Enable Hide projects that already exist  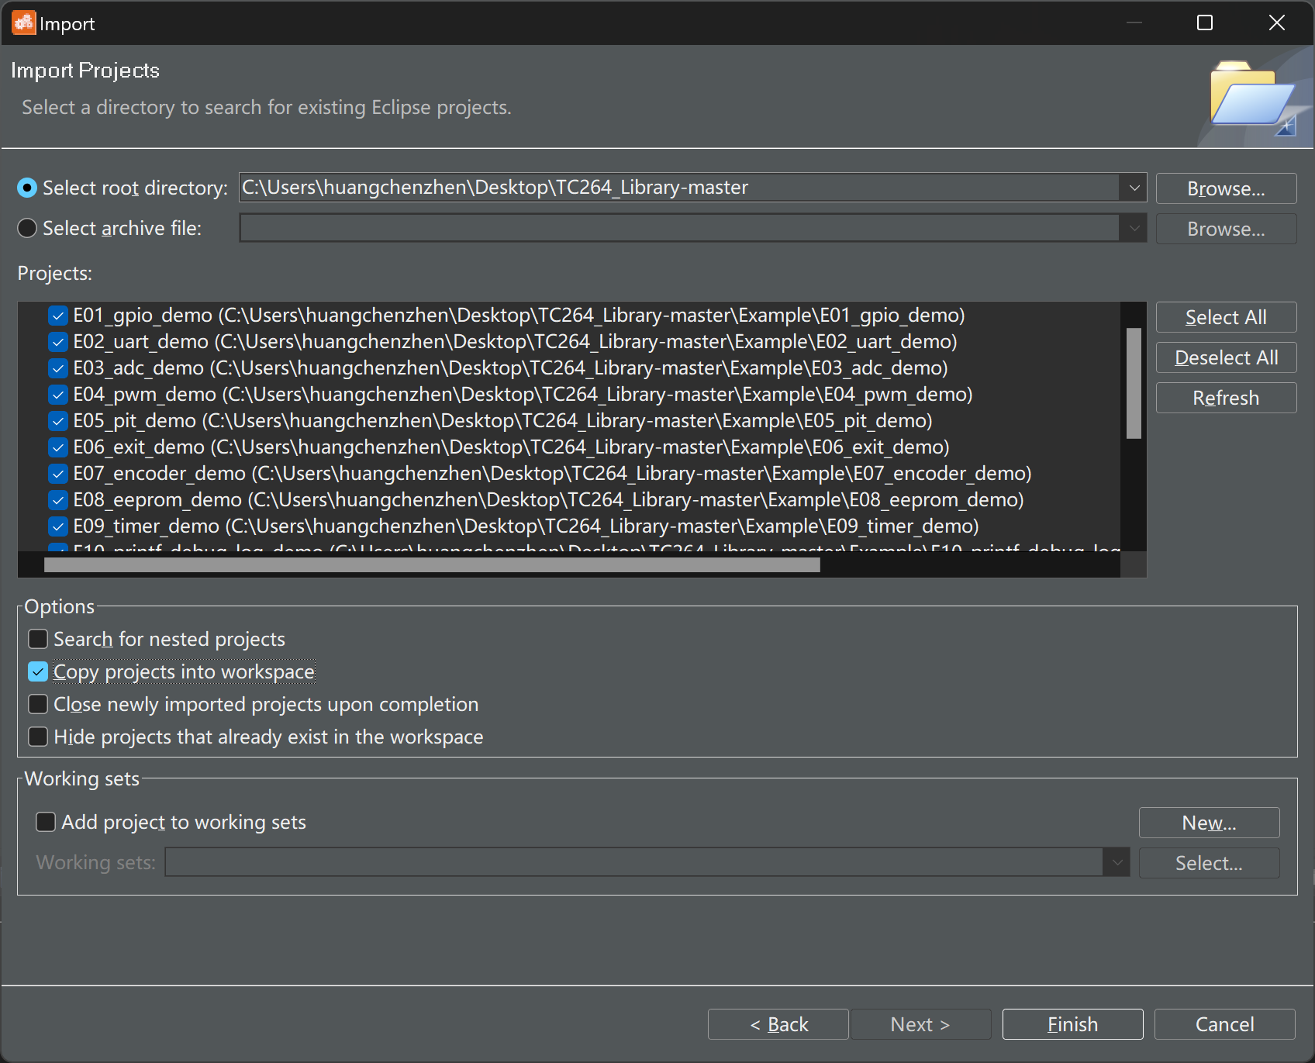[38, 737]
